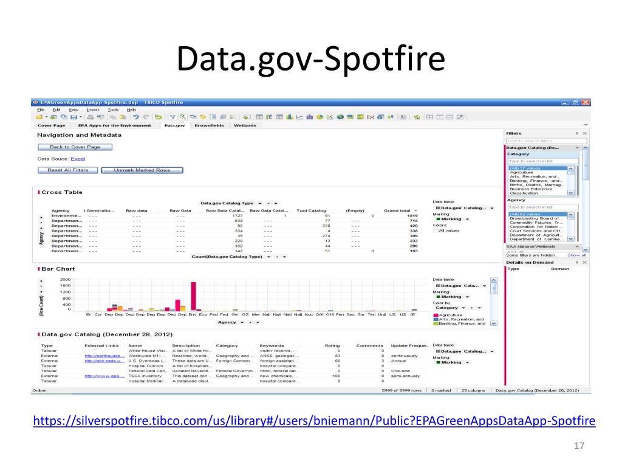Open the Excel data source link
Viewport: 622px width, 467px height.
coord(78,159)
